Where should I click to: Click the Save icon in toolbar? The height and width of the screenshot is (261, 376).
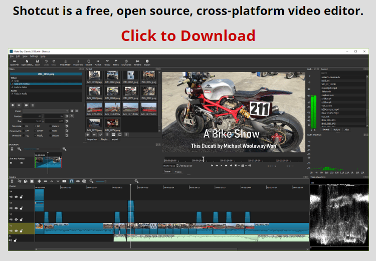coord(38,62)
